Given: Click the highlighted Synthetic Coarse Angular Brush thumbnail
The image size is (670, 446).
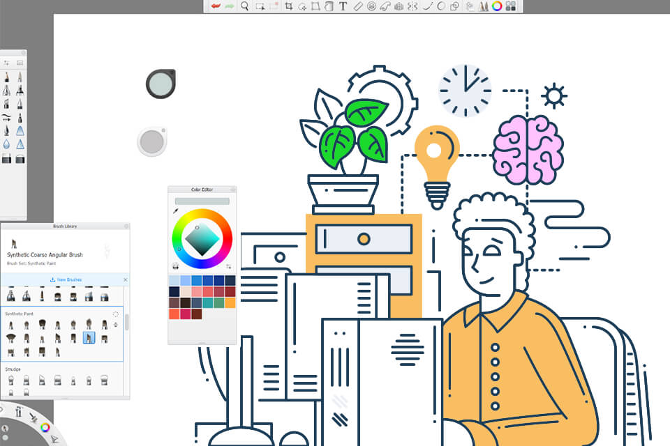Looking at the screenshot, I should pos(89,337).
